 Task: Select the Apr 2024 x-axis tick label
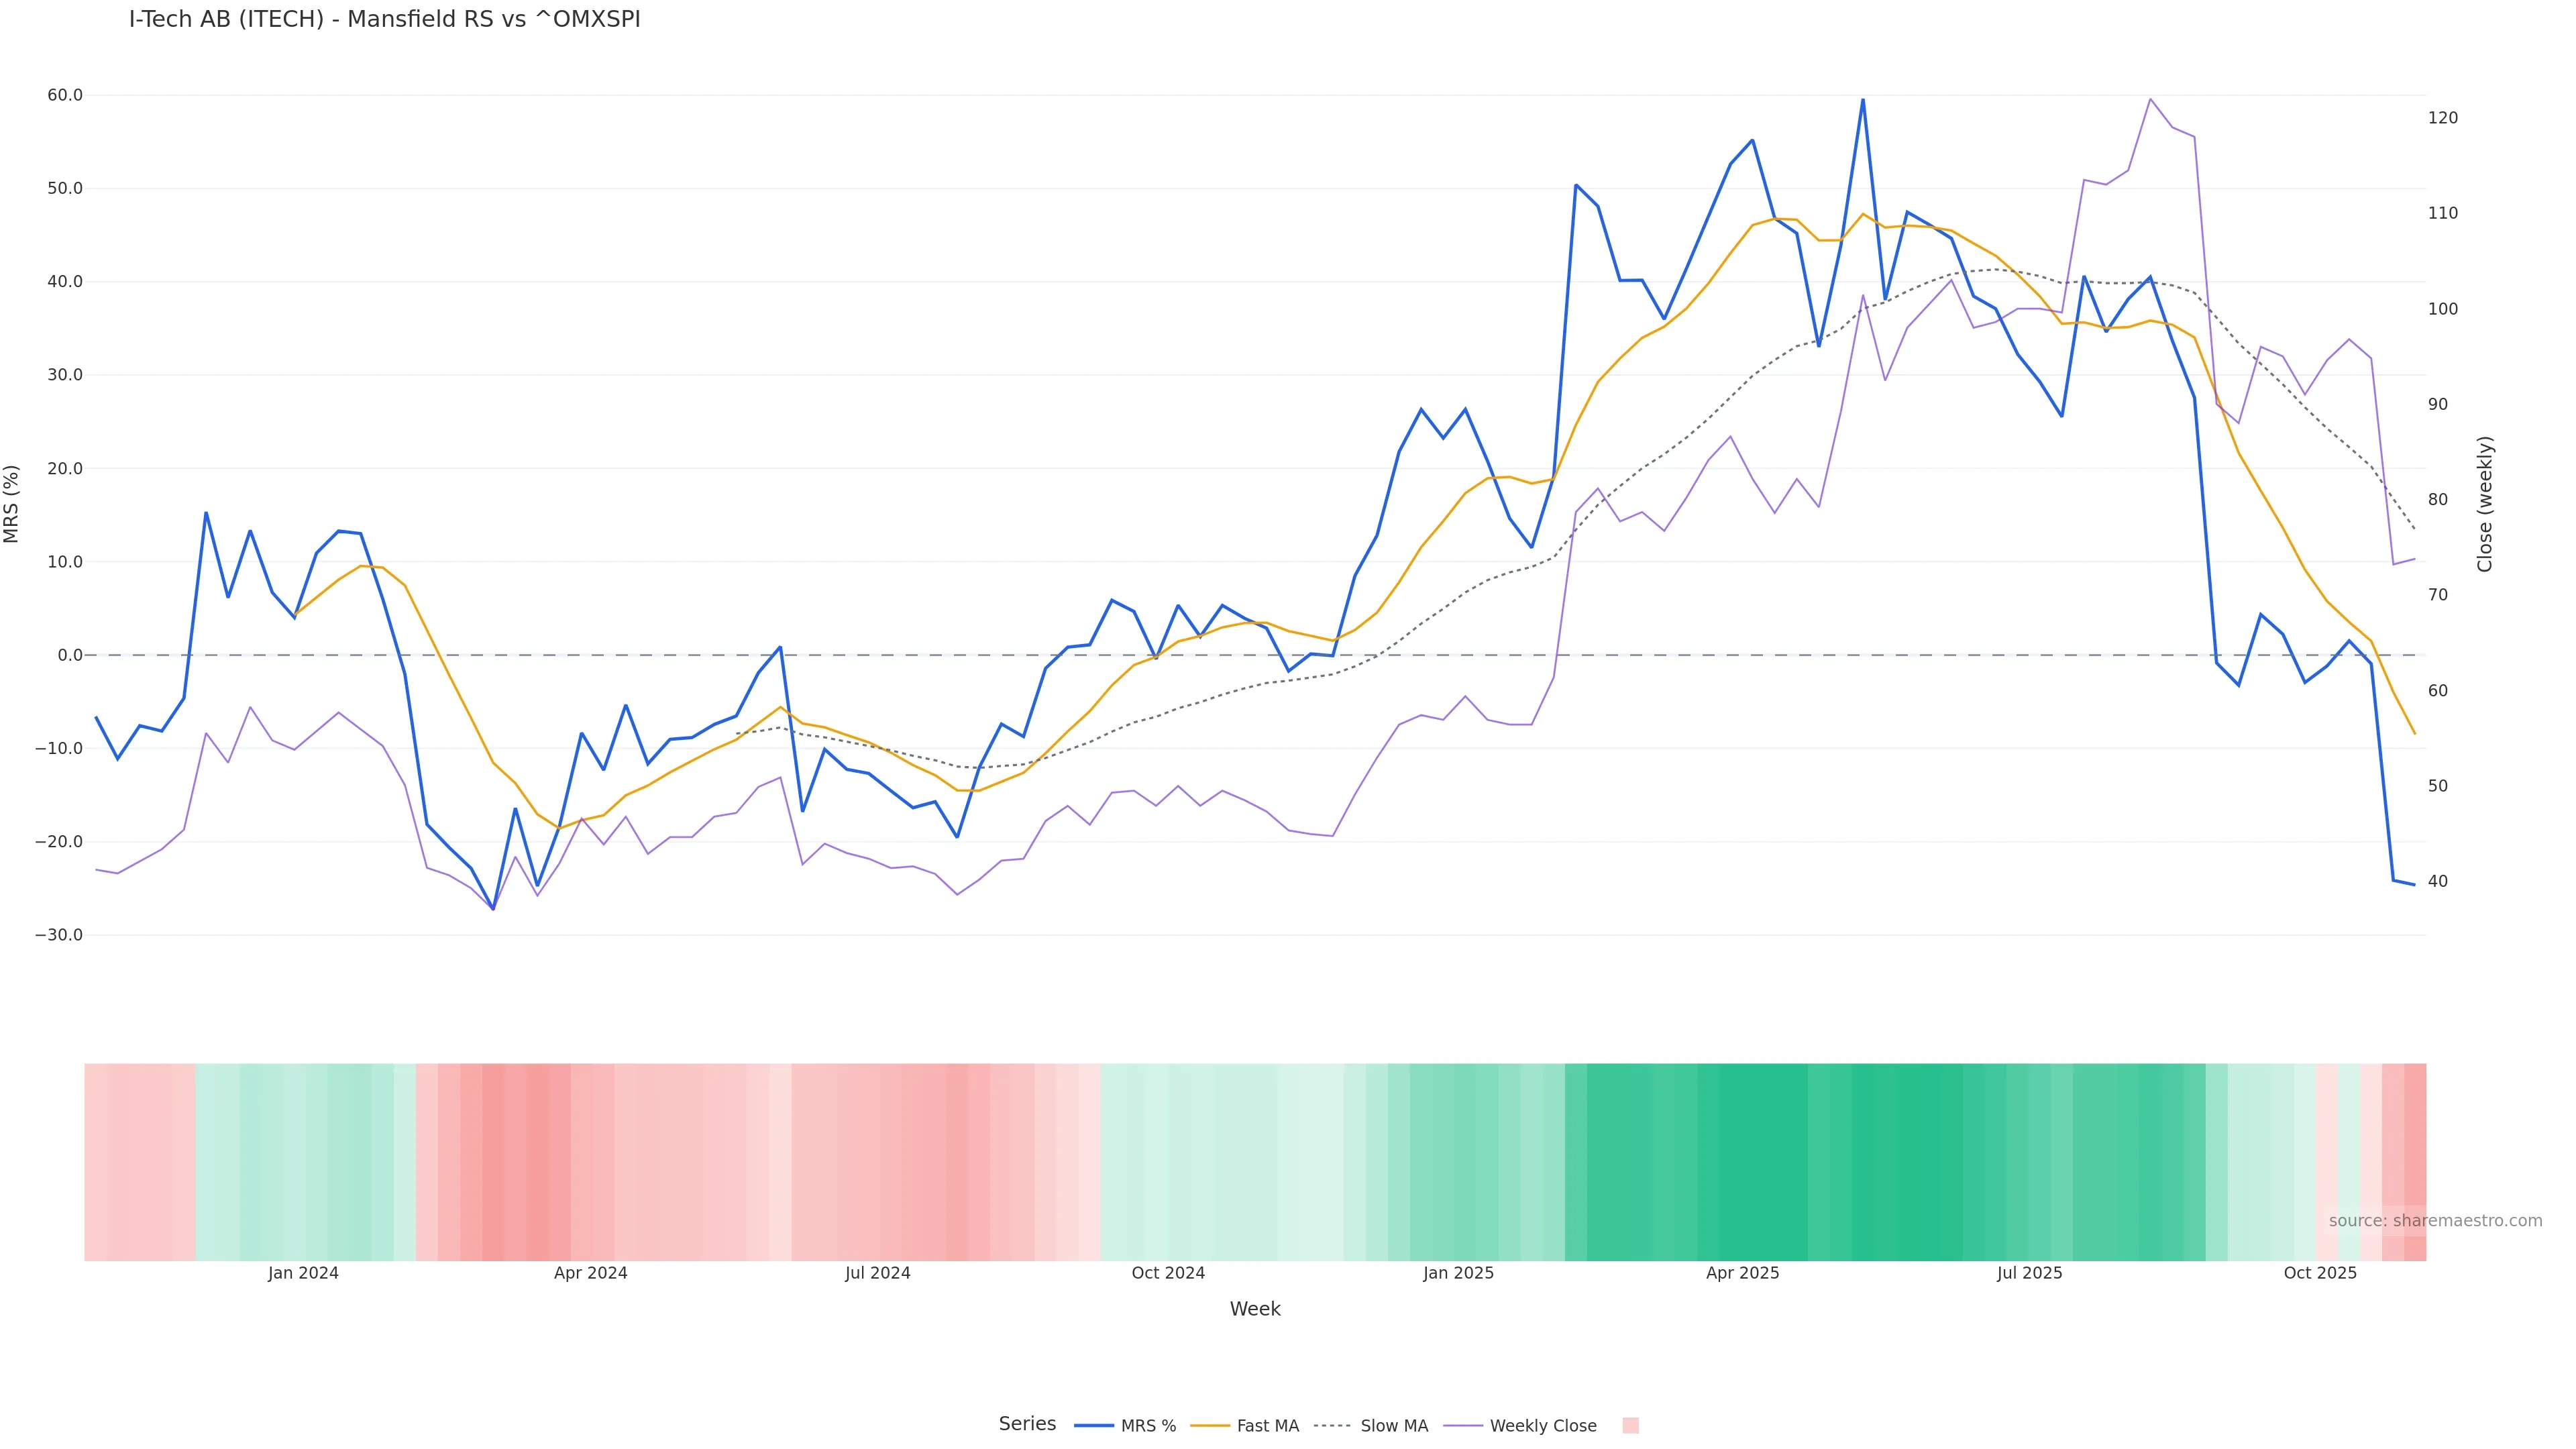click(x=590, y=1273)
